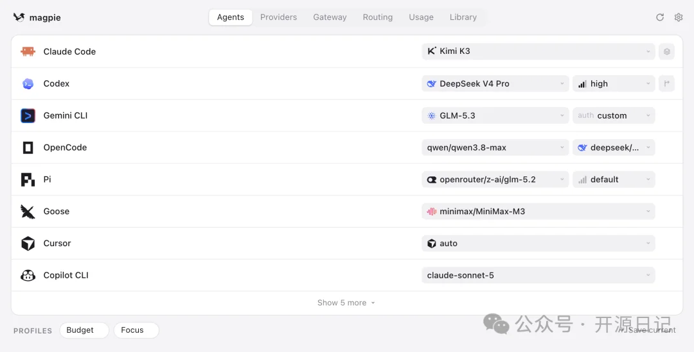Click the Goose agent name
Screen dimensions: 694x352
[56, 212]
